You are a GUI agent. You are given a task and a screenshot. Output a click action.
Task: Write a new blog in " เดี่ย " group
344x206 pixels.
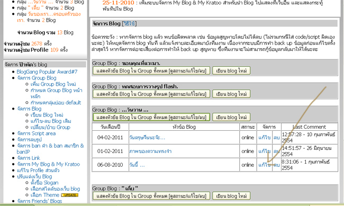231,196
